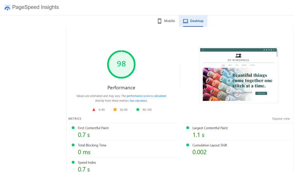
Task: Click the green dot beside Largest Contentful Paint
Action: pyautogui.click(x=188, y=128)
